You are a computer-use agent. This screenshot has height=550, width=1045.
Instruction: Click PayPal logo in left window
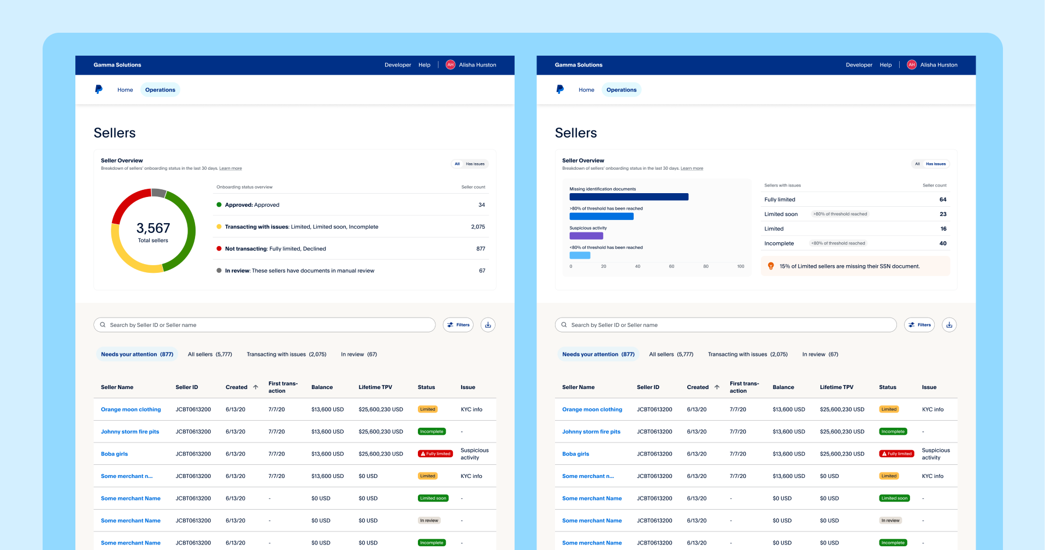tap(99, 89)
